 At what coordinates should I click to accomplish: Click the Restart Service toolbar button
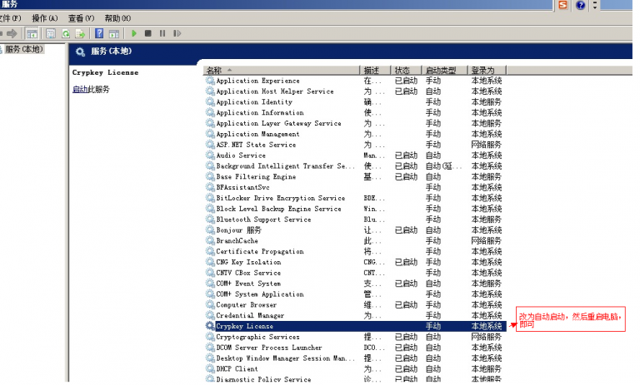point(176,33)
